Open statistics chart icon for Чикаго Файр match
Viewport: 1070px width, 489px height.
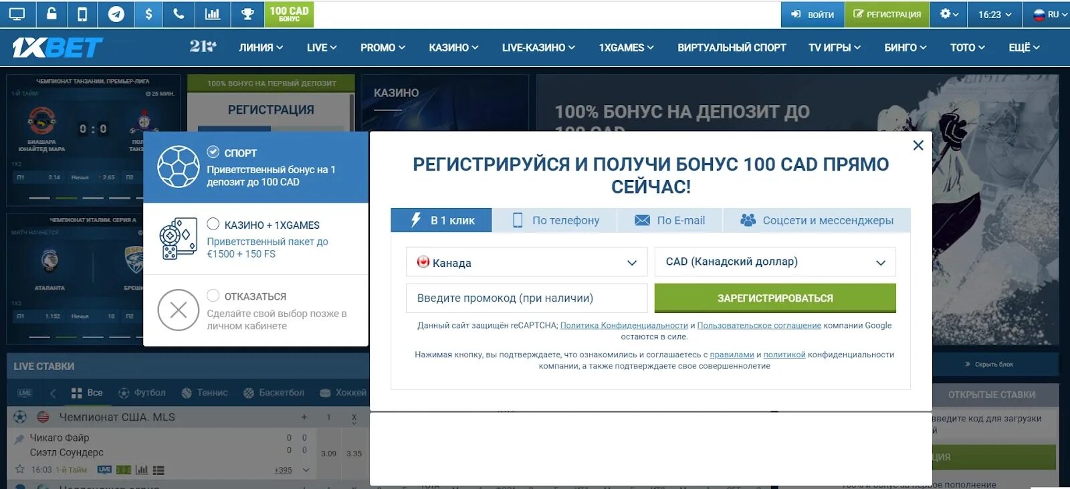coord(141,470)
